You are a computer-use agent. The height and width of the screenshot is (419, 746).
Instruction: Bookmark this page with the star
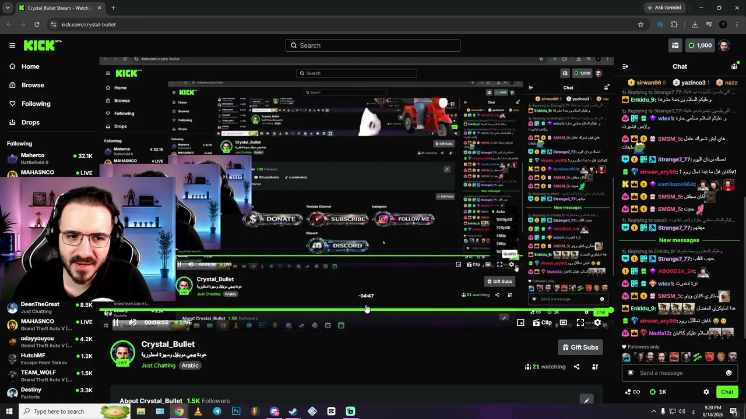(641, 24)
